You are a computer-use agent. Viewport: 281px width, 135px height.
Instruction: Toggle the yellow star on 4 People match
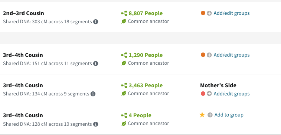click(202, 115)
